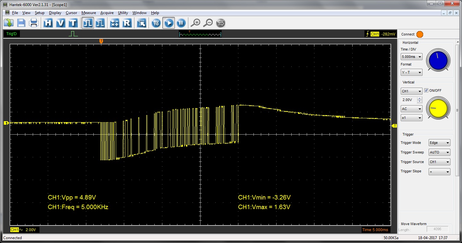The image size is (462, 243).
Task: Open the horizontal settings H icon
Action: click(x=48, y=23)
